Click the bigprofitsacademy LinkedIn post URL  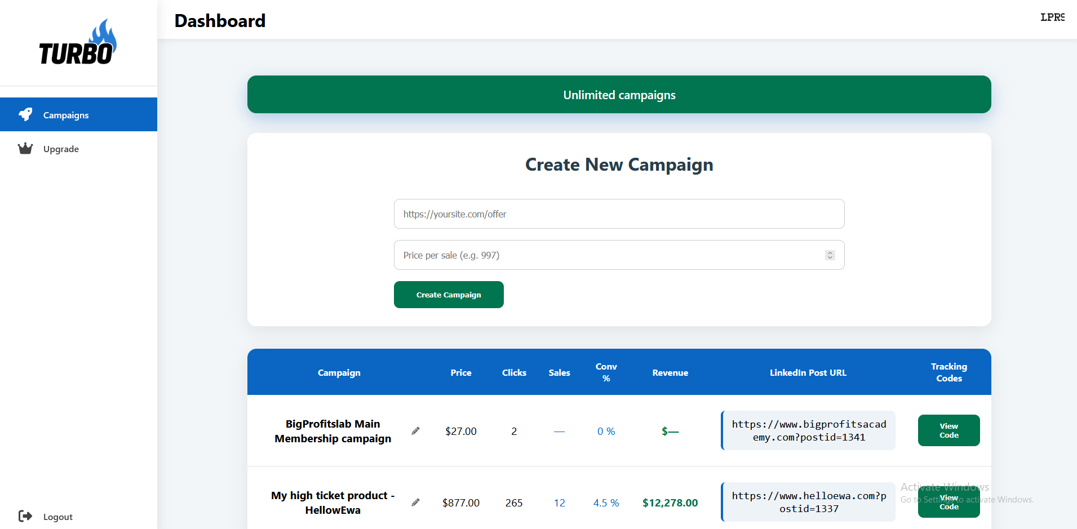coord(808,430)
